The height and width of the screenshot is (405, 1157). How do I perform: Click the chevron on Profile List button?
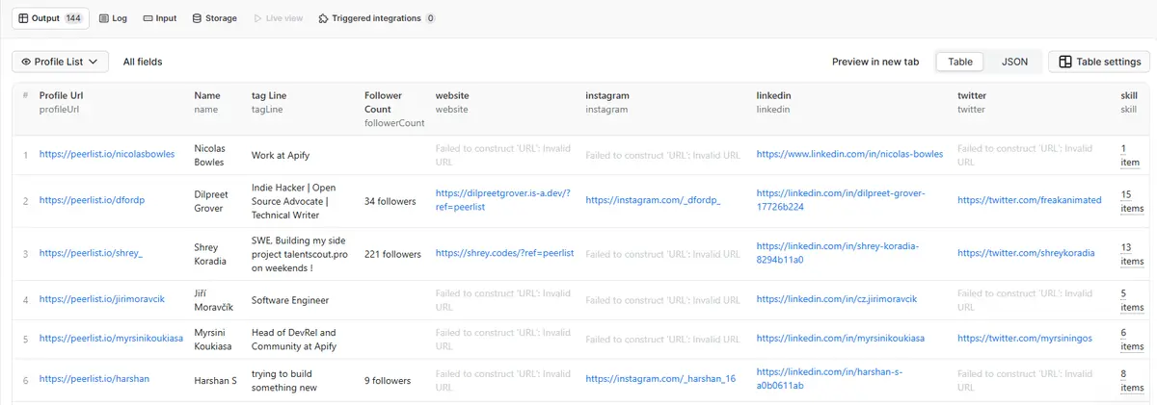93,62
